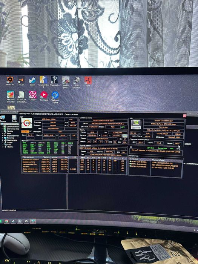Image resolution: width=198 pixels, height=264 pixels.
Task: Click the HWiNFO taskbar icon
Action: click(x=33, y=221)
